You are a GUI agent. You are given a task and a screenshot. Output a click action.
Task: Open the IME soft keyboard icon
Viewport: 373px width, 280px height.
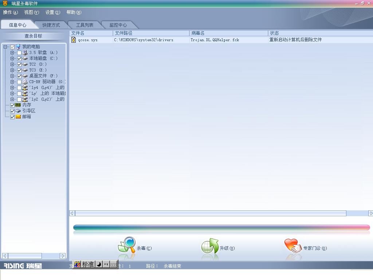(114, 264)
